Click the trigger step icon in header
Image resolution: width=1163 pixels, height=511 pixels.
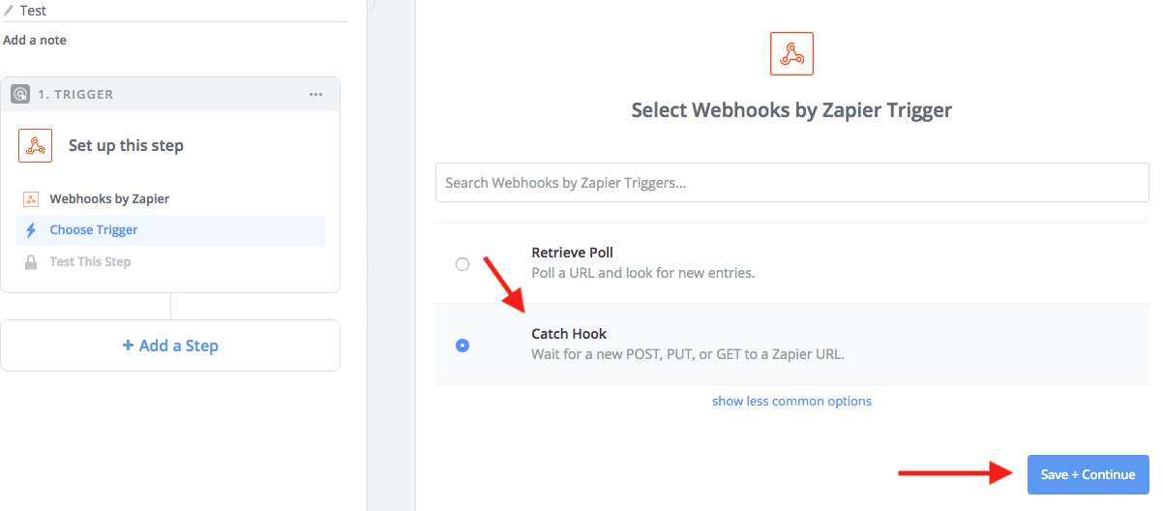click(x=20, y=94)
